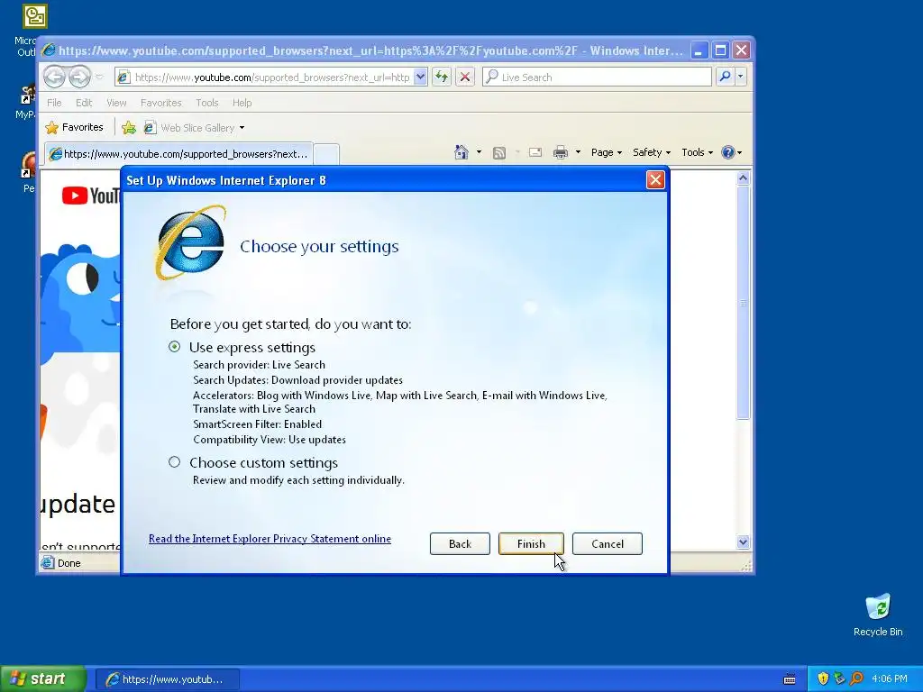Click the Print icon
Viewport: 923px width, 692px height.
point(561,153)
